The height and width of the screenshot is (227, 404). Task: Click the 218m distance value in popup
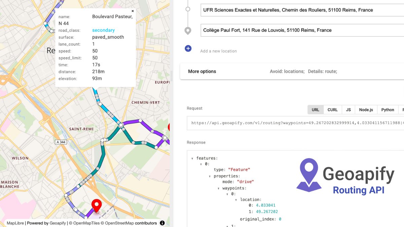pyautogui.click(x=98, y=72)
